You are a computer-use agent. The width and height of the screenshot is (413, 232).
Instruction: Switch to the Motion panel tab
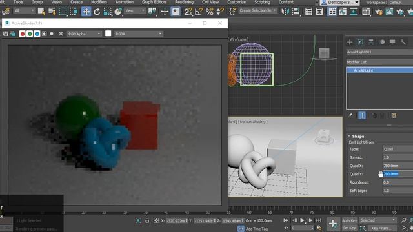pos(382,42)
